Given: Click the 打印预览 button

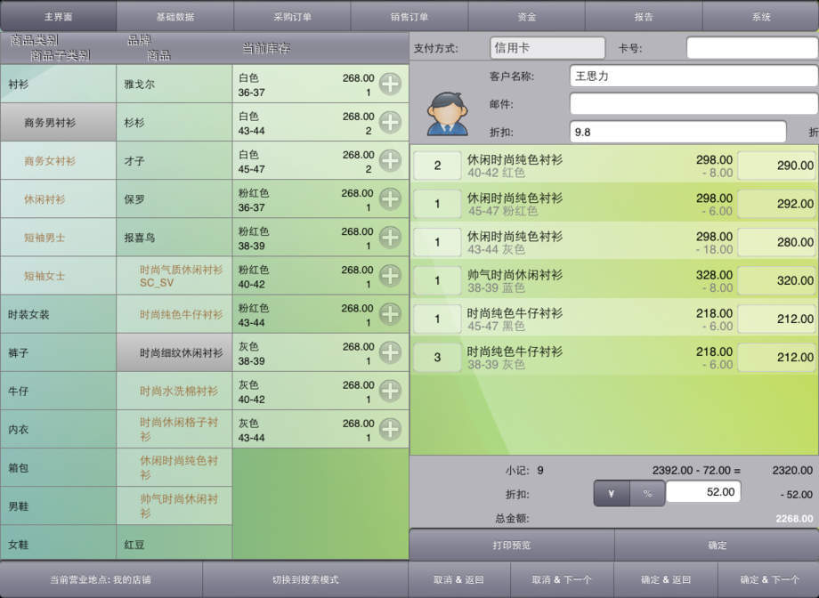Looking at the screenshot, I should click(511, 545).
